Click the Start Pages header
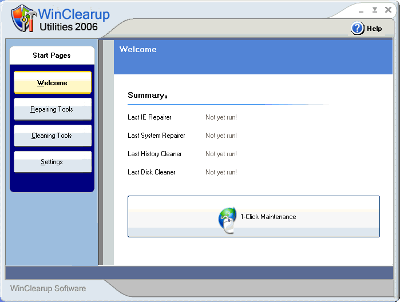Screen dimensions: 400x302 coord(52,55)
